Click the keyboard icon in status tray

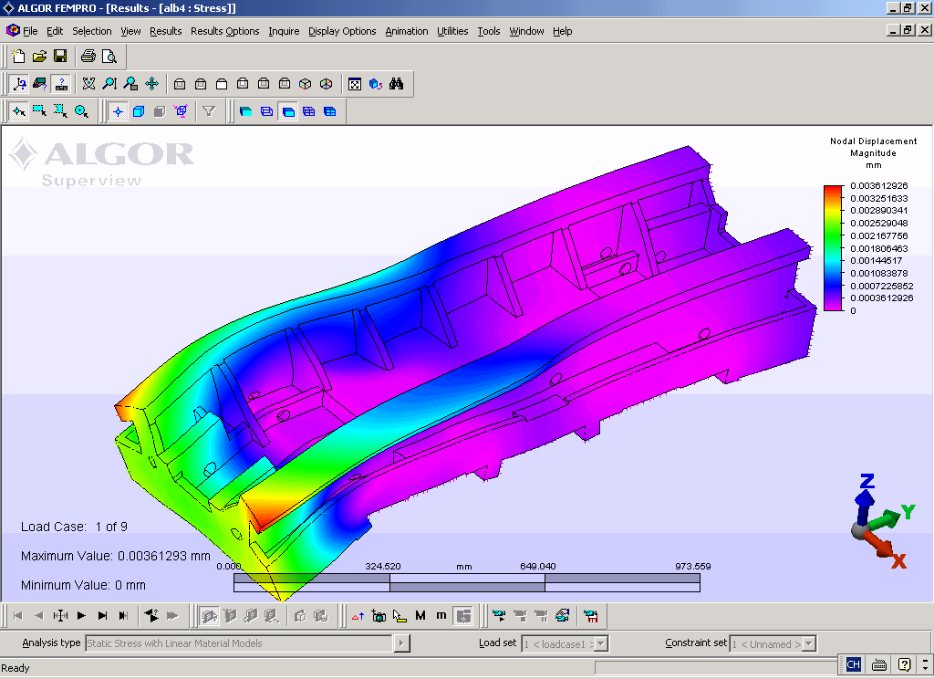[x=879, y=664]
